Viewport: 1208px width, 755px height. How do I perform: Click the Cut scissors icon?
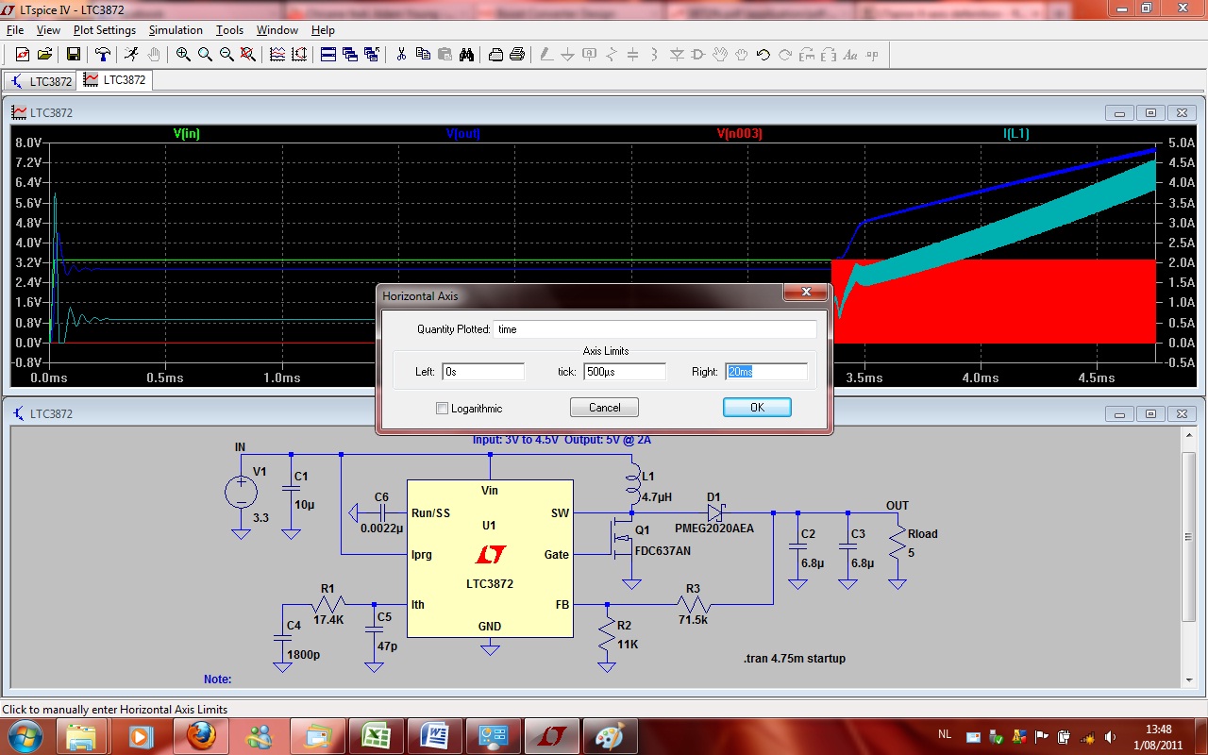(401, 55)
